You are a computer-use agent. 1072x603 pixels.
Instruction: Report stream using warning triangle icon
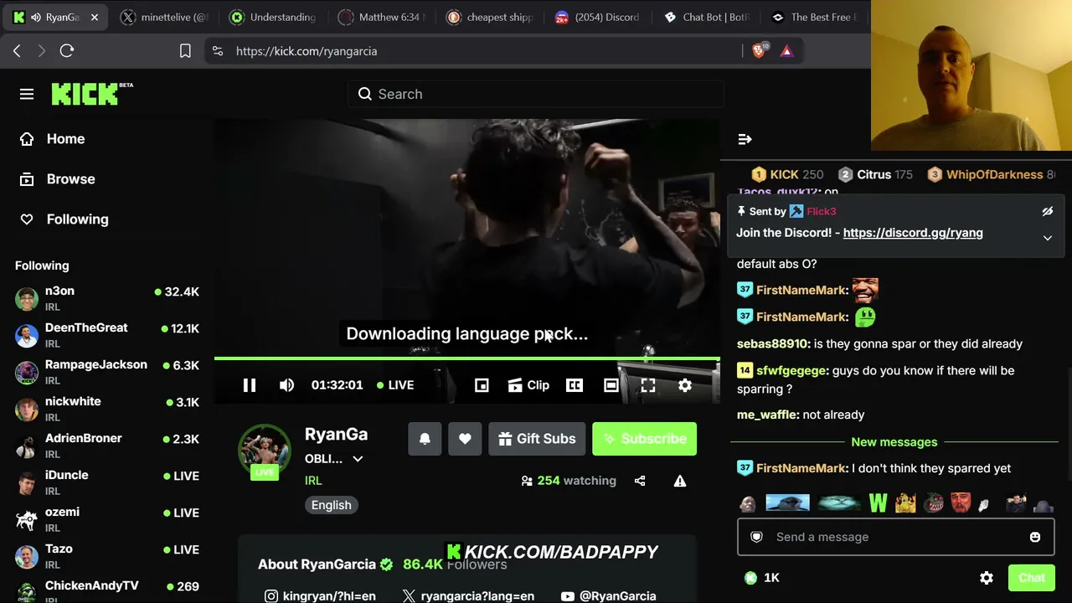point(680,481)
